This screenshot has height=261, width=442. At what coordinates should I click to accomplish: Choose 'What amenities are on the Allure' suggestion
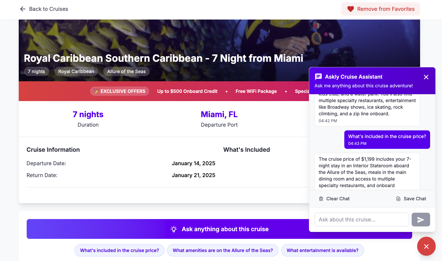pyautogui.click(x=223, y=250)
